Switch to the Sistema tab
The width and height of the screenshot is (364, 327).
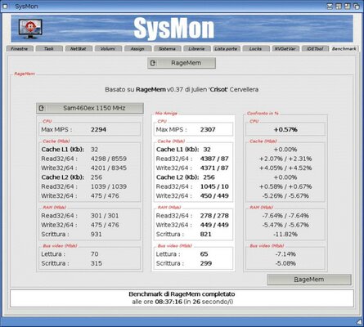167,48
